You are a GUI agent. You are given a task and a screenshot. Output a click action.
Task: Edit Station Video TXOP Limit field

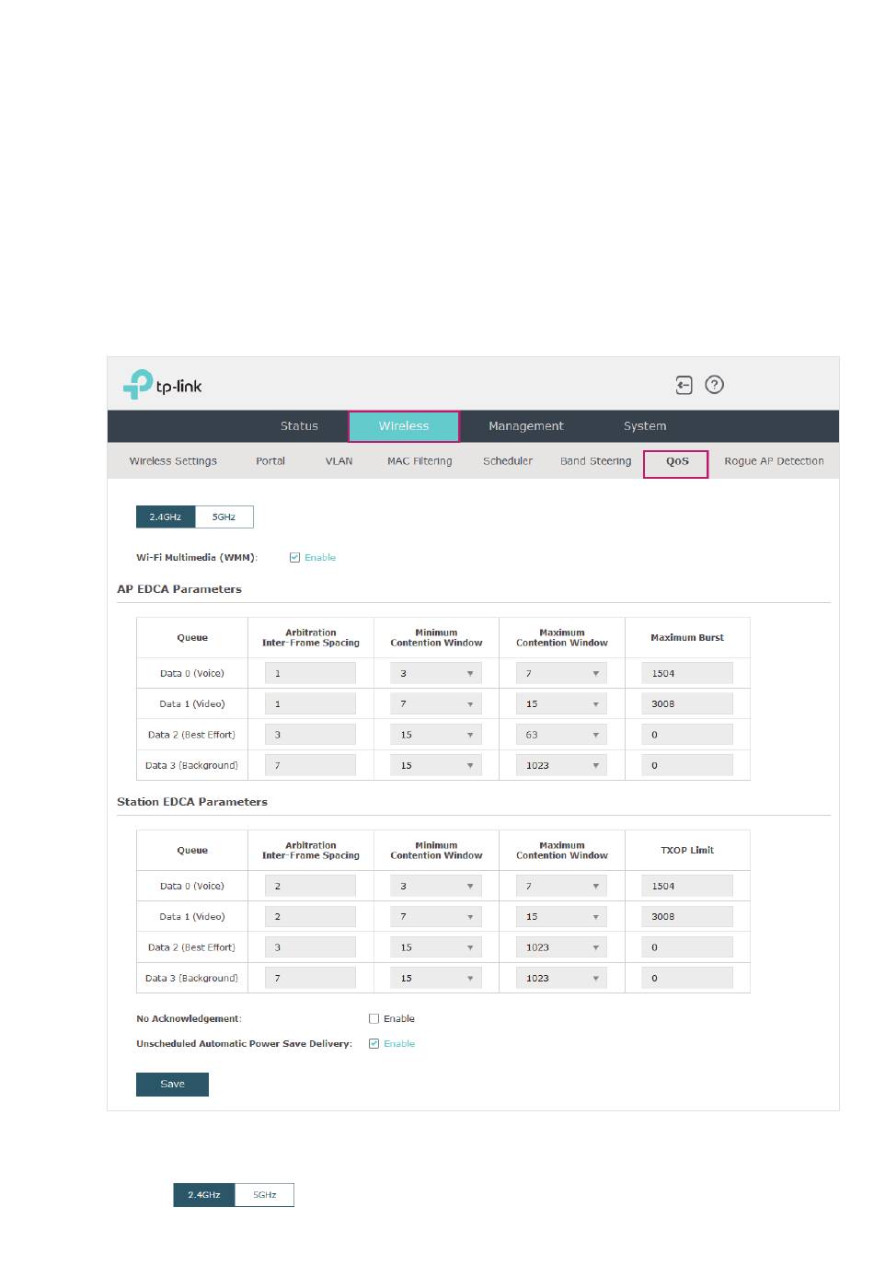coord(687,916)
